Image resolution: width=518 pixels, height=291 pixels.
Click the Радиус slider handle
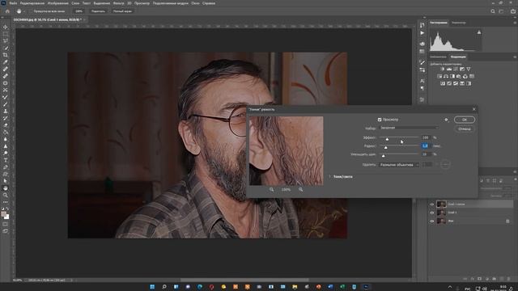385,147
